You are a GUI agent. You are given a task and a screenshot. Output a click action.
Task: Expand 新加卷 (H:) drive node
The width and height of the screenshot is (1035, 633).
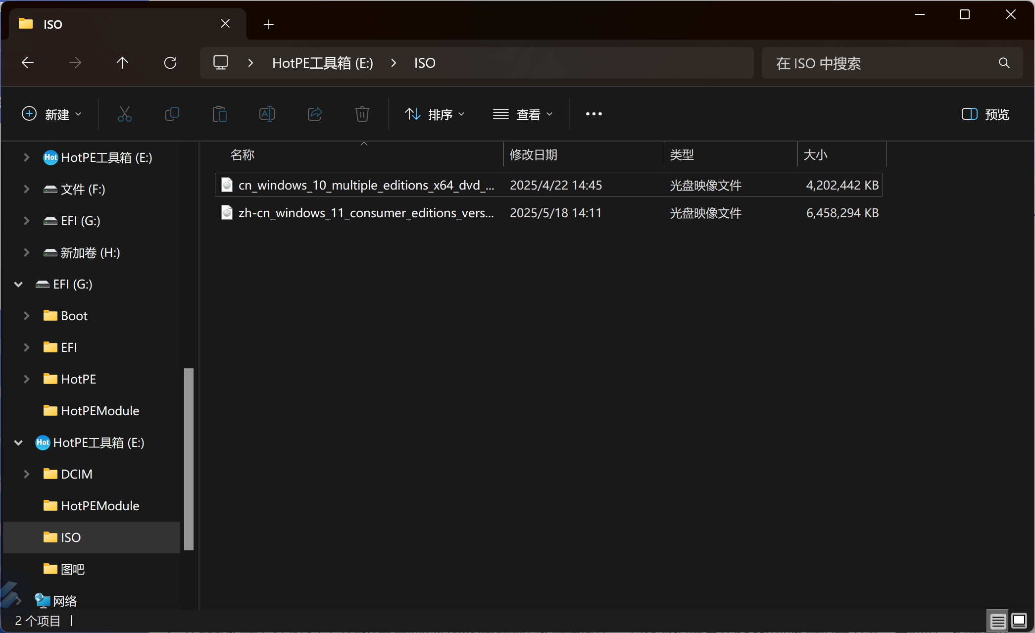(x=27, y=252)
